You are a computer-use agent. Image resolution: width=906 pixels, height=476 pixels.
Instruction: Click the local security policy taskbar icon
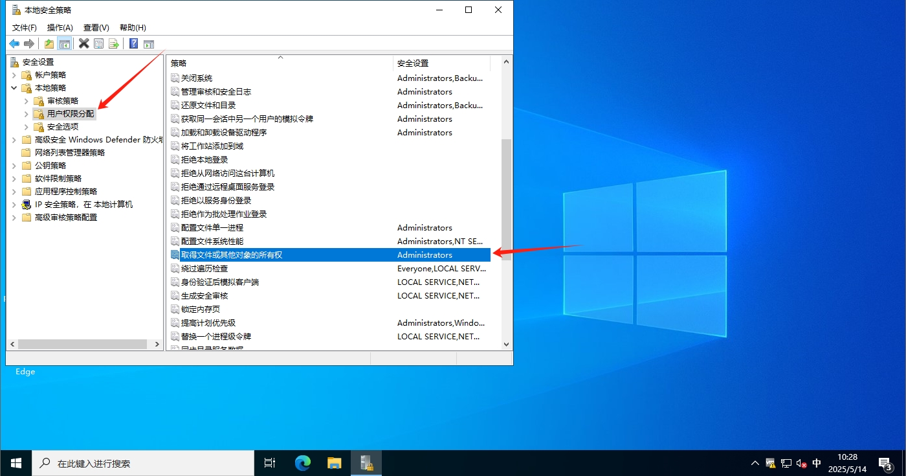pos(366,463)
